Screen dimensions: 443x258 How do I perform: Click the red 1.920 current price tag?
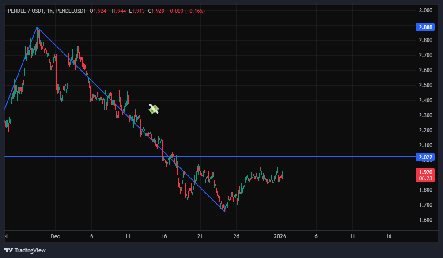425,172
